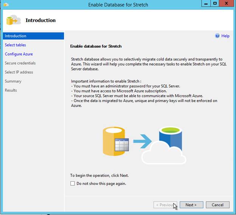The height and width of the screenshot is (215, 236).
Task: Close the wizard with the X button
Action: click(x=227, y=3)
